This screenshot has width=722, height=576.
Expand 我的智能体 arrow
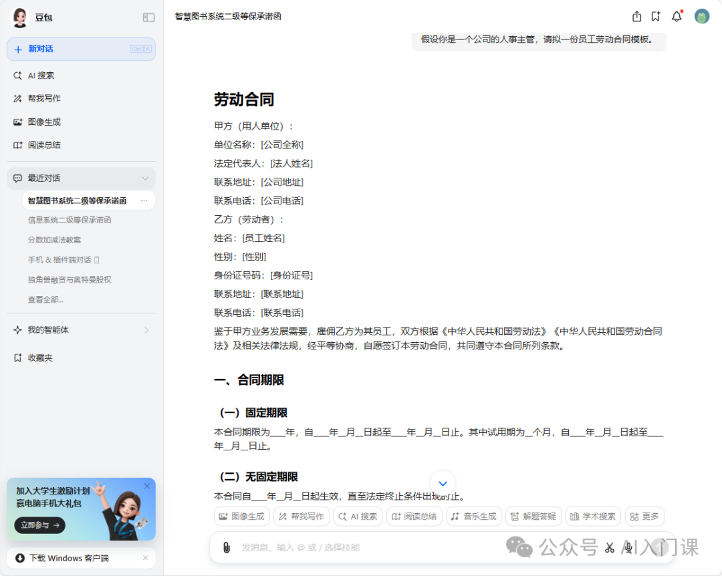point(146,330)
